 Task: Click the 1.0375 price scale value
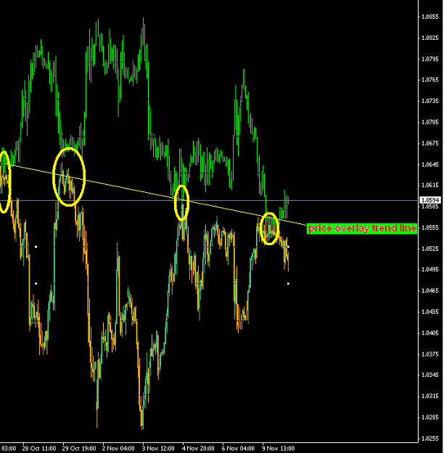(x=430, y=354)
